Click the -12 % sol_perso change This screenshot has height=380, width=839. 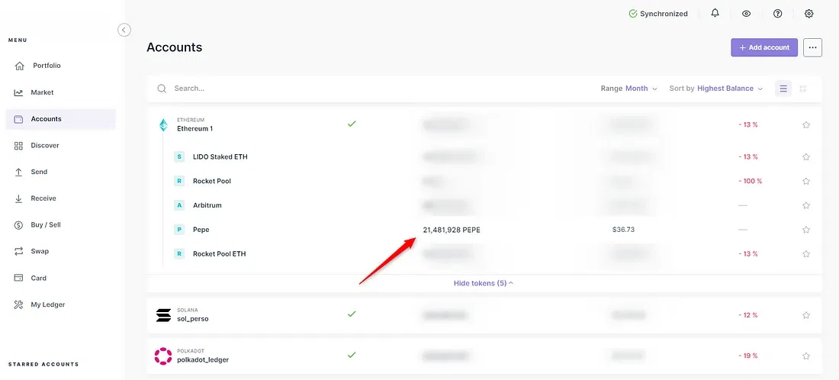point(747,315)
